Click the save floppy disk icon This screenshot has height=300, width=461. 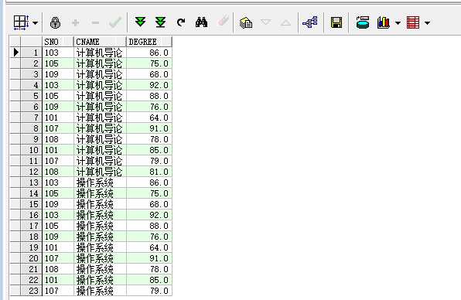coord(336,22)
